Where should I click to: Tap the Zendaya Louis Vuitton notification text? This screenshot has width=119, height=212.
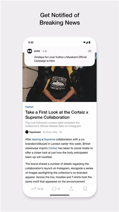pos(60,59)
